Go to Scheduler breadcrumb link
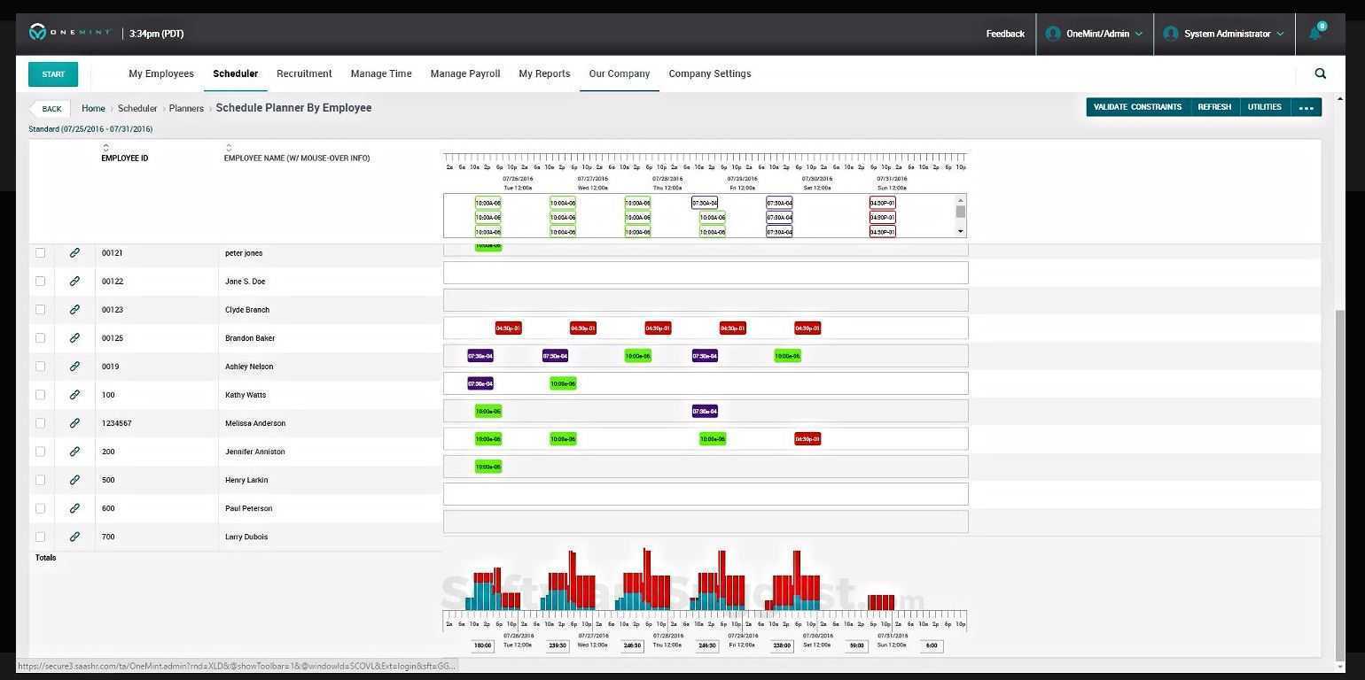This screenshot has width=1365, height=680. coord(137,108)
